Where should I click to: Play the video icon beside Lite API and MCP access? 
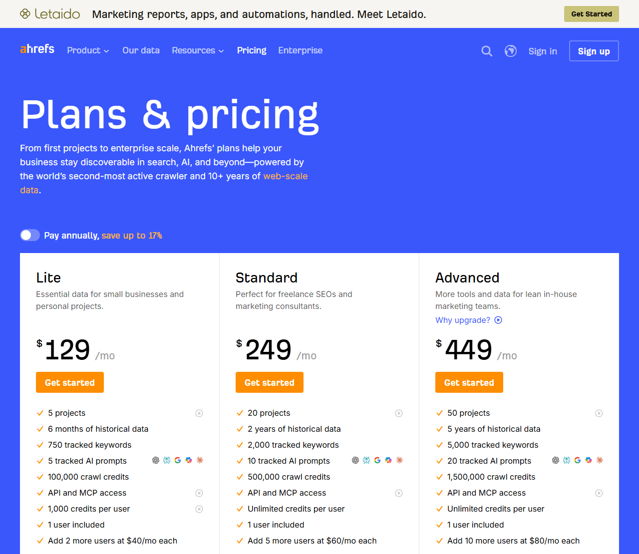(x=199, y=493)
